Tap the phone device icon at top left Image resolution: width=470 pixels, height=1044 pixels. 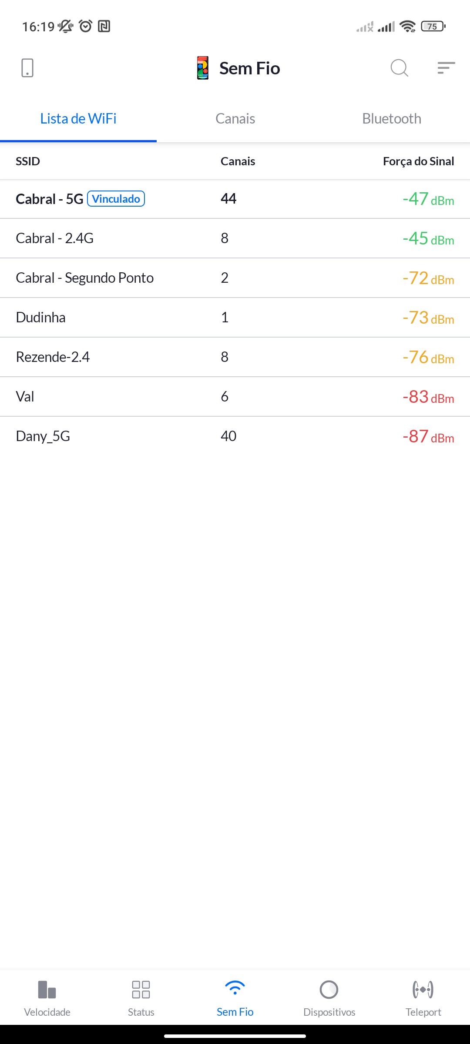(27, 68)
